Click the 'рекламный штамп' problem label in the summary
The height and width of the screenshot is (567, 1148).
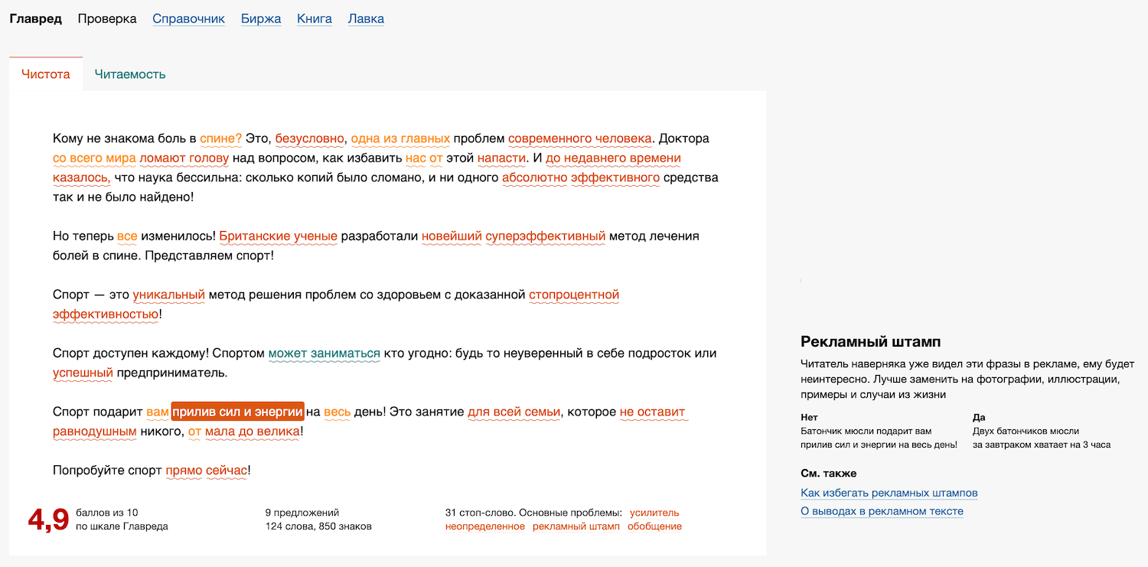(576, 526)
